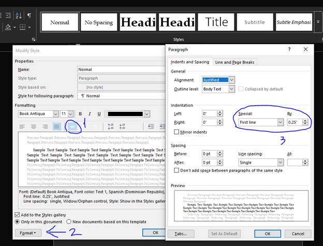Click the increase paragraph spacing icon

click(110, 126)
